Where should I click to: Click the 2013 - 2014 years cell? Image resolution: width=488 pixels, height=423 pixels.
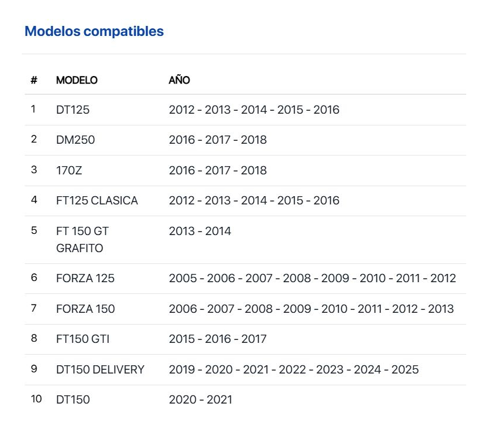pyautogui.click(x=200, y=231)
